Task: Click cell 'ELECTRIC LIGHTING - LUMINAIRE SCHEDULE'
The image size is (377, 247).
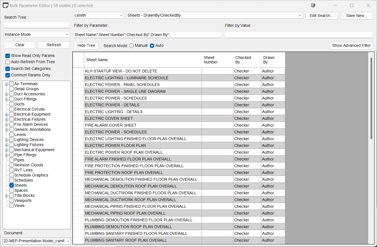Action: click(143, 78)
